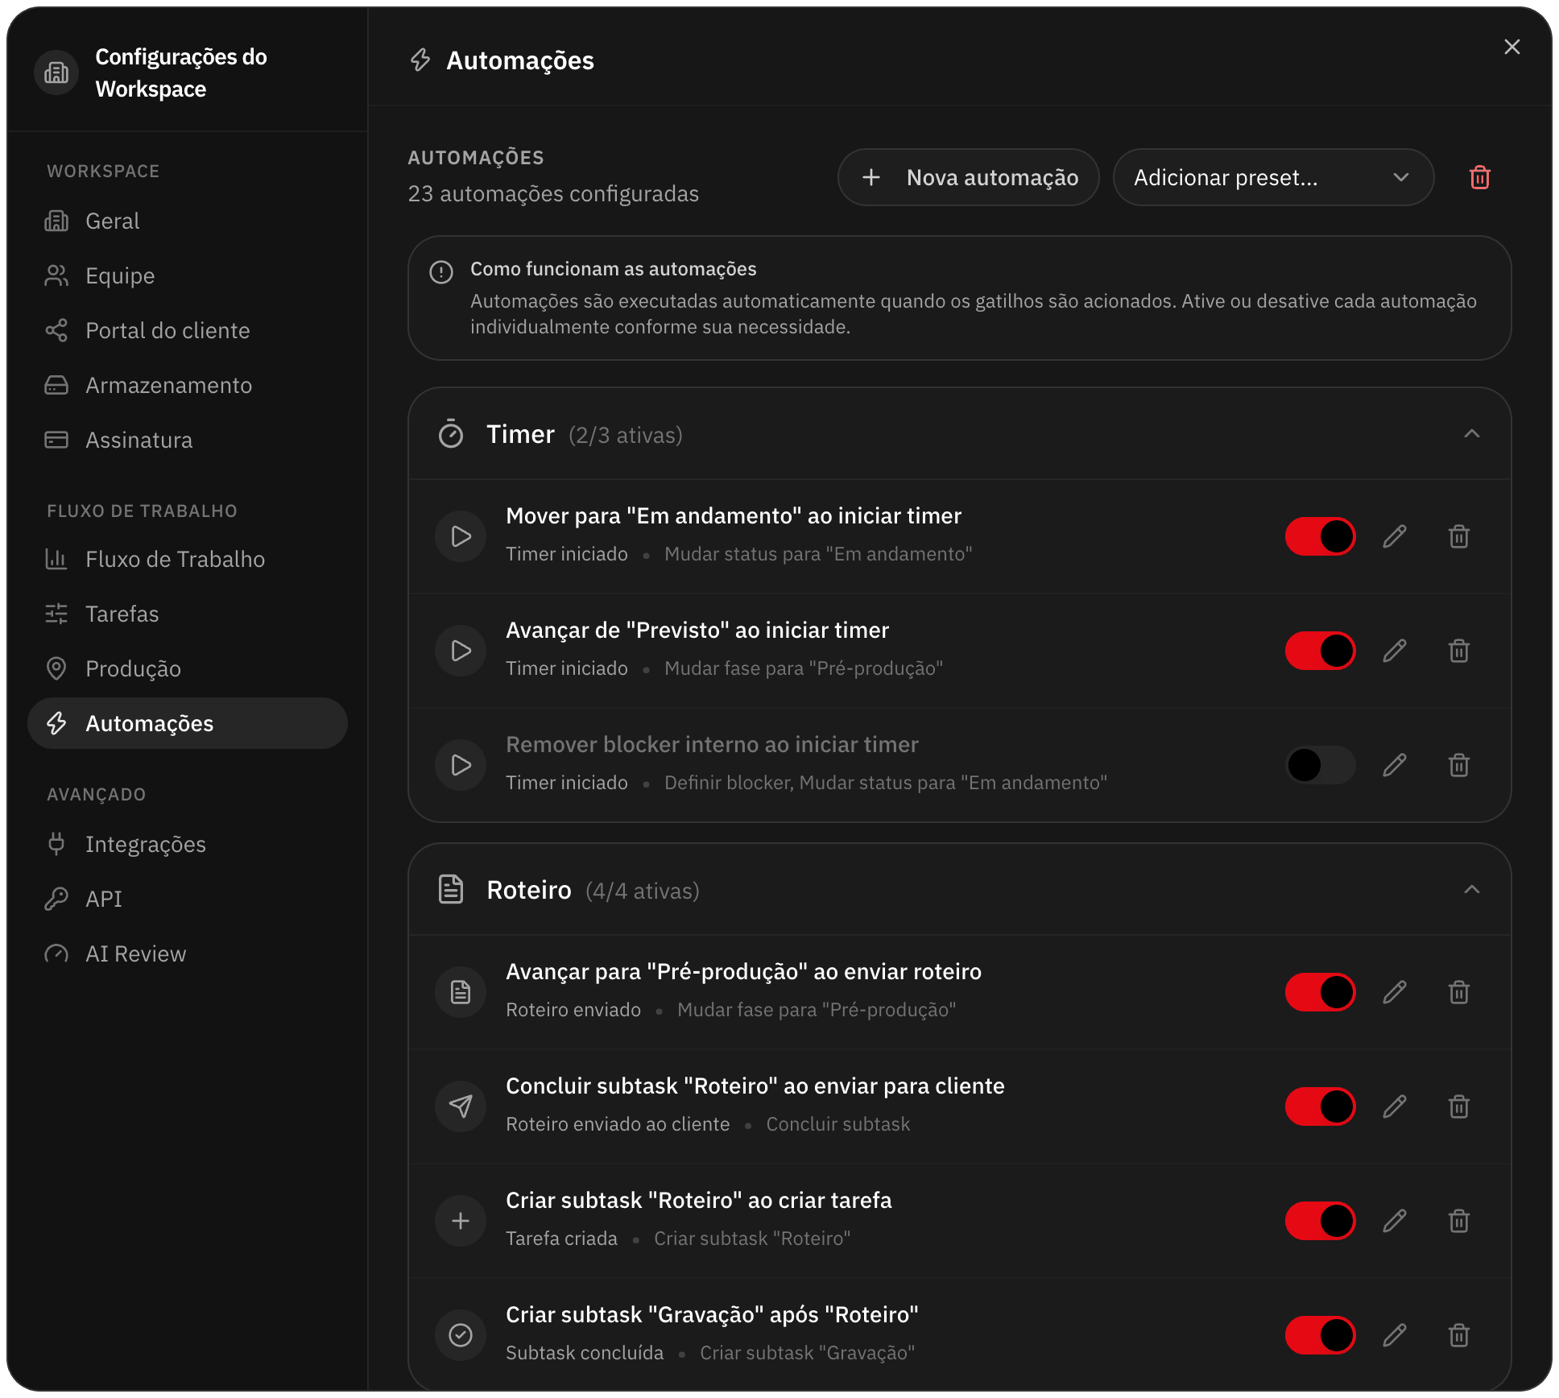Screen dimensions: 1559x1398
Task: Edit the 'Mover para "Em andamento"' automation via pencil icon
Action: click(x=1395, y=536)
